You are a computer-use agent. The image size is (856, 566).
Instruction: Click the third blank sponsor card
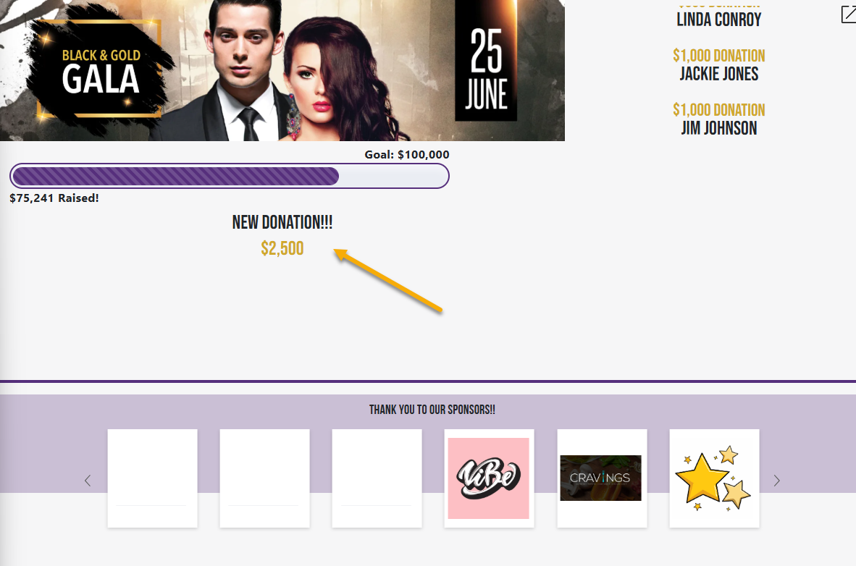click(377, 478)
